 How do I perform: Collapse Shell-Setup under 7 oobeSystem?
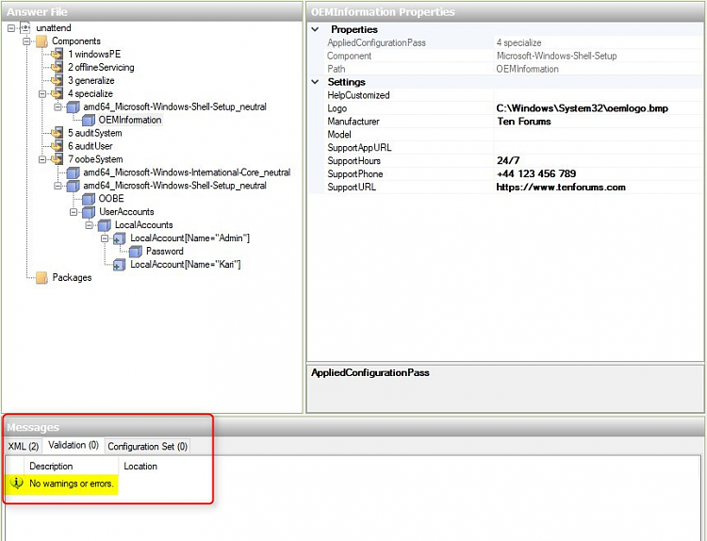[58, 186]
